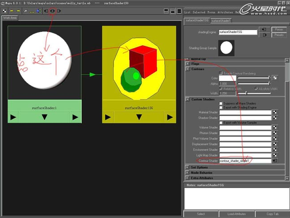Click the Contour Color map checker button
Screen dimensions: 290x218
pyautogui.click(x=275, y=78)
